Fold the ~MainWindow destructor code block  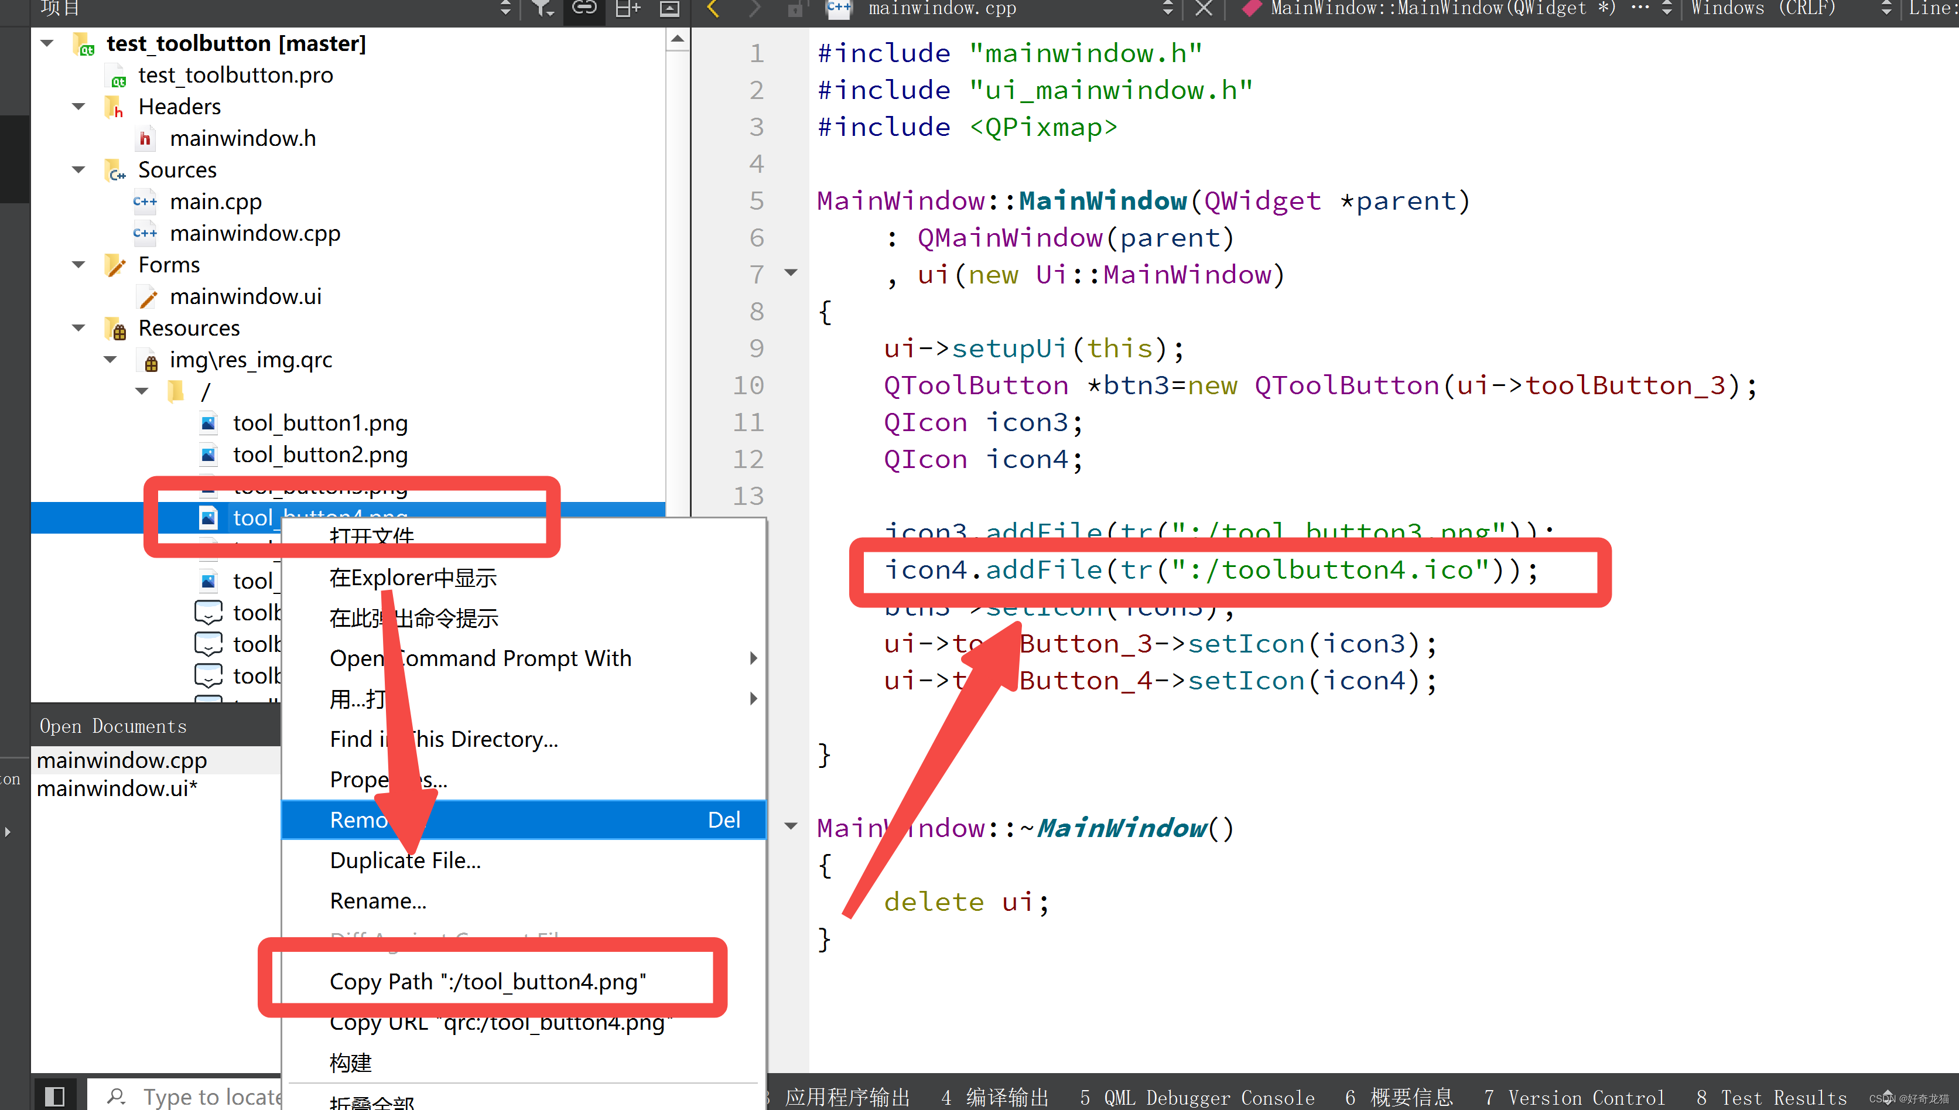tap(791, 826)
